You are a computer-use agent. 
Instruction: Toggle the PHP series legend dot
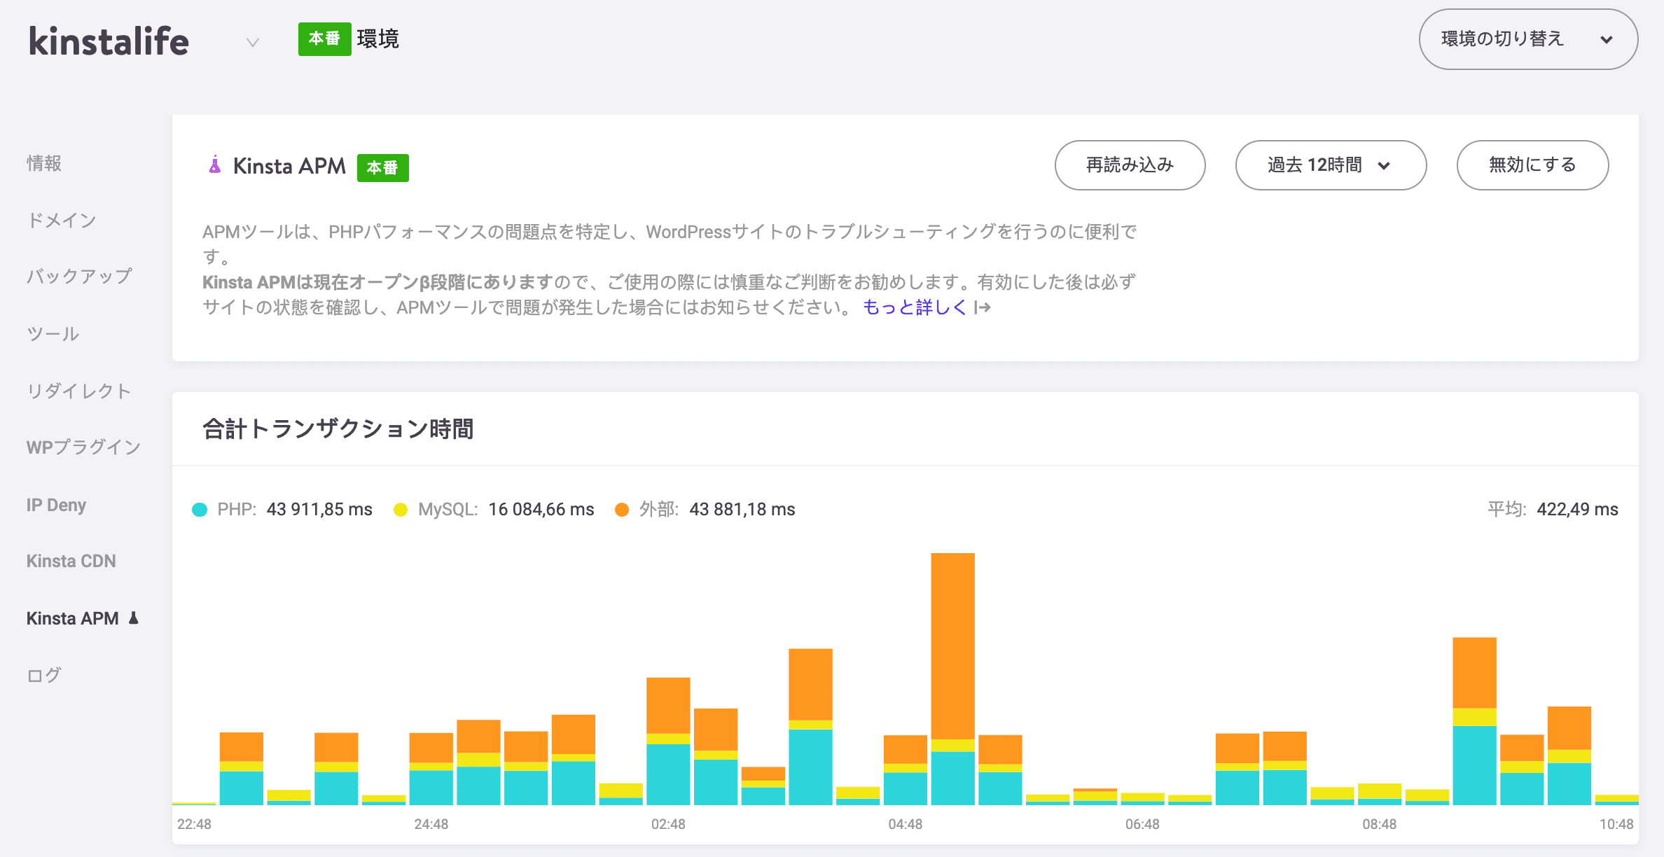pyautogui.click(x=200, y=509)
